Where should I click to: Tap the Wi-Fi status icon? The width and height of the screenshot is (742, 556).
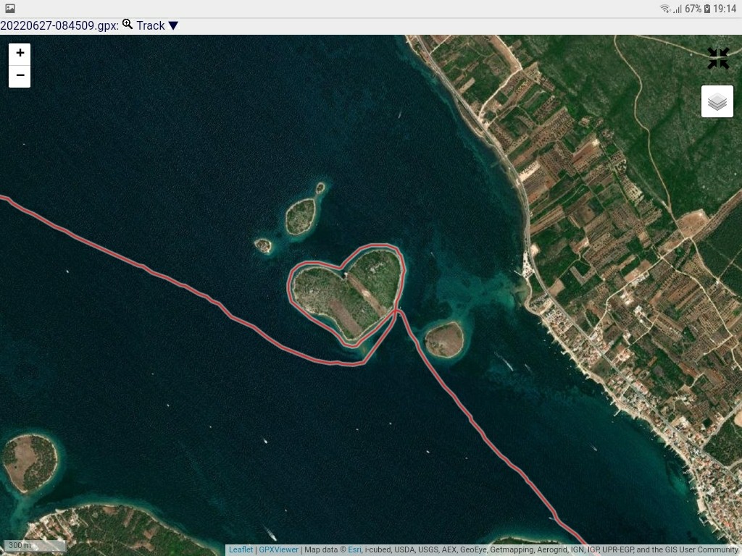pos(664,9)
